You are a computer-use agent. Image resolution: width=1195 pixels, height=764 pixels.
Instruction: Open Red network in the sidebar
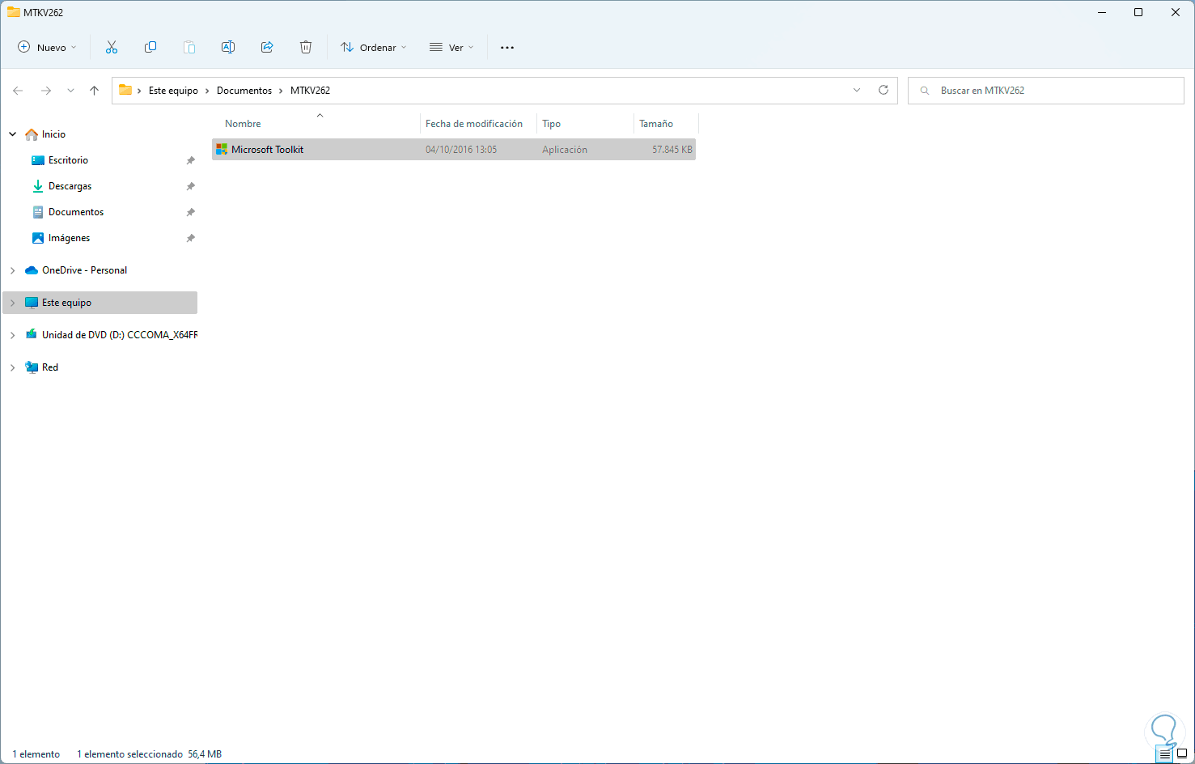point(49,367)
